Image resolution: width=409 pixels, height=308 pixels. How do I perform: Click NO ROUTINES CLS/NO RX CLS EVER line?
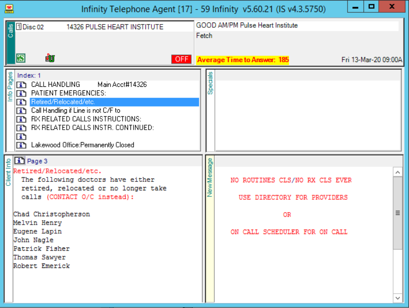(x=291, y=180)
